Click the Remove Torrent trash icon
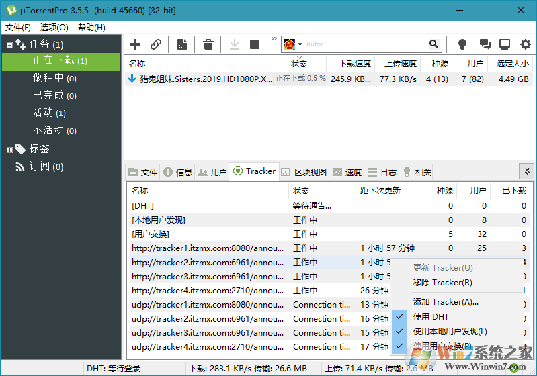The width and height of the screenshot is (537, 376). pyautogui.click(x=208, y=44)
